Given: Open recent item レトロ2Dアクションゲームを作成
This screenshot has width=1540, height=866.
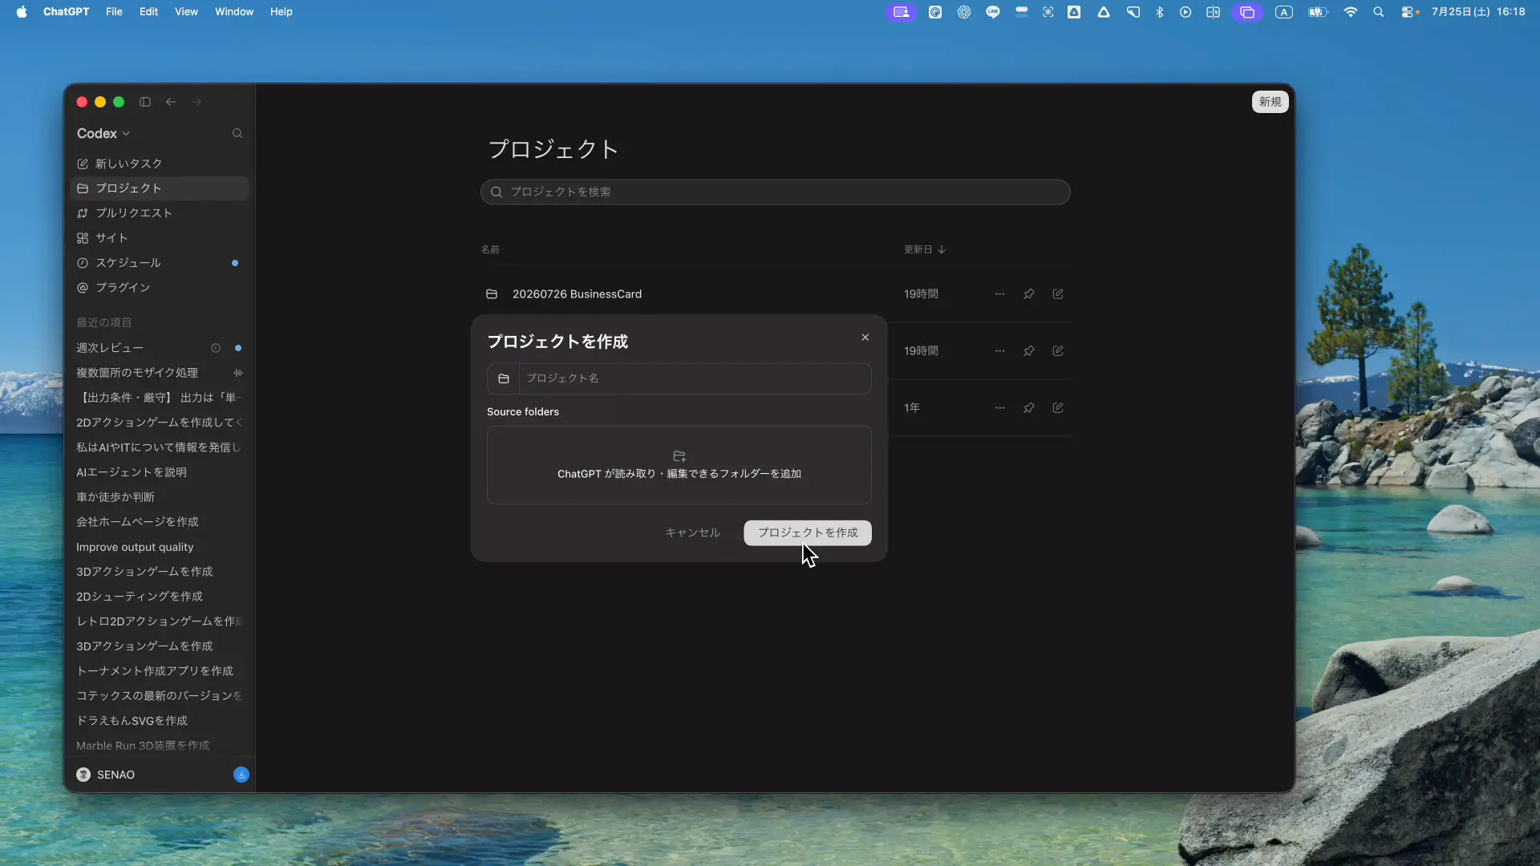Looking at the screenshot, I should [x=159, y=621].
